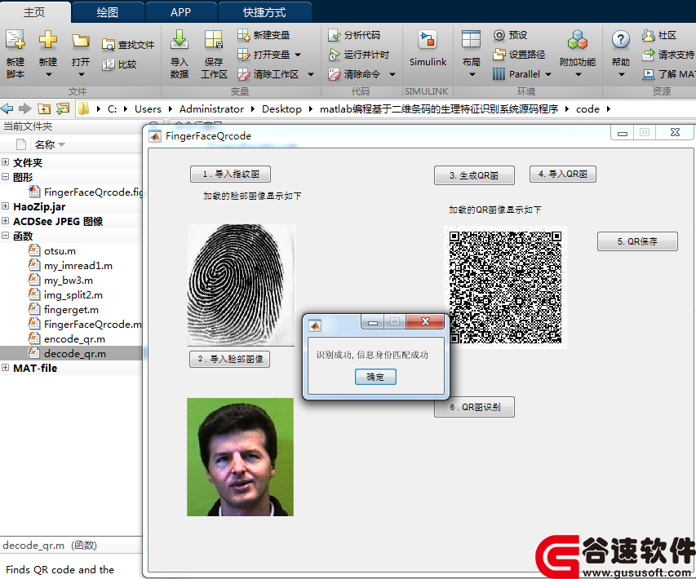Open dropdown arrow under Layout (布局)
The width and height of the screenshot is (696, 579).
472,74
